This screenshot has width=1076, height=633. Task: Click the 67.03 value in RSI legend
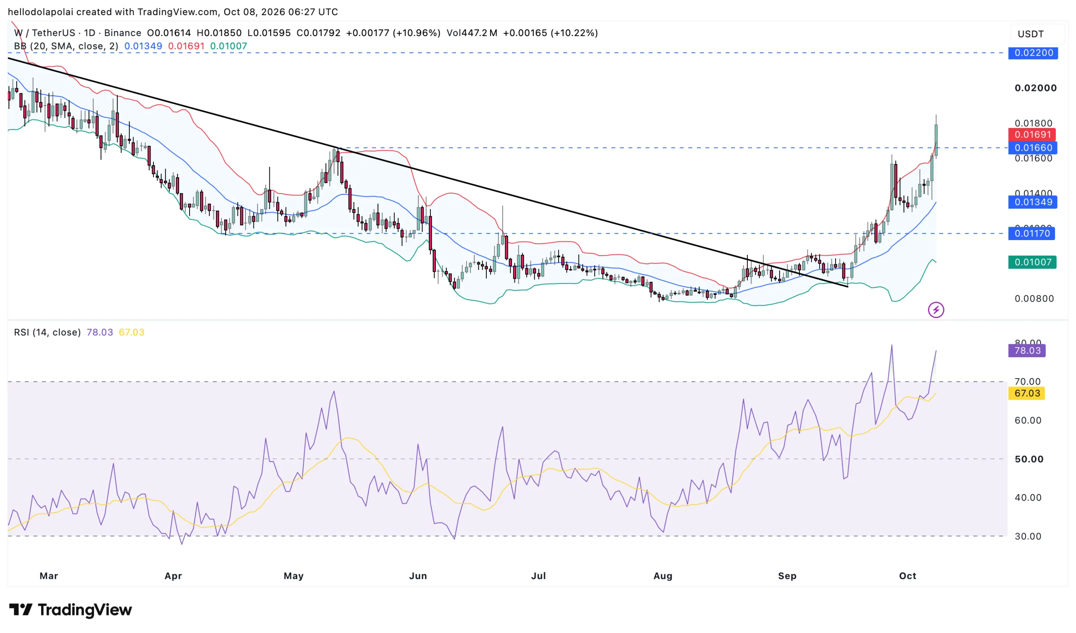(132, 332)
